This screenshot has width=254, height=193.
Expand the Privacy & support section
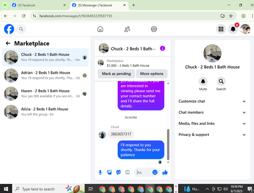[212, 134]
